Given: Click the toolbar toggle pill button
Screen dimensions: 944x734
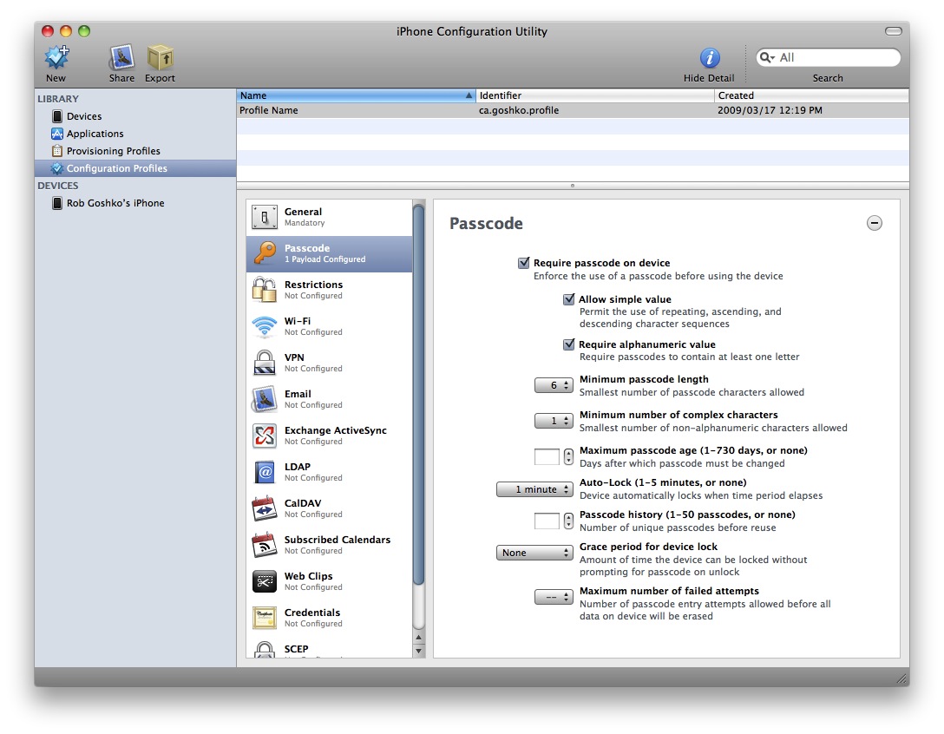Looking at the screenshot, I should point(894,31).
